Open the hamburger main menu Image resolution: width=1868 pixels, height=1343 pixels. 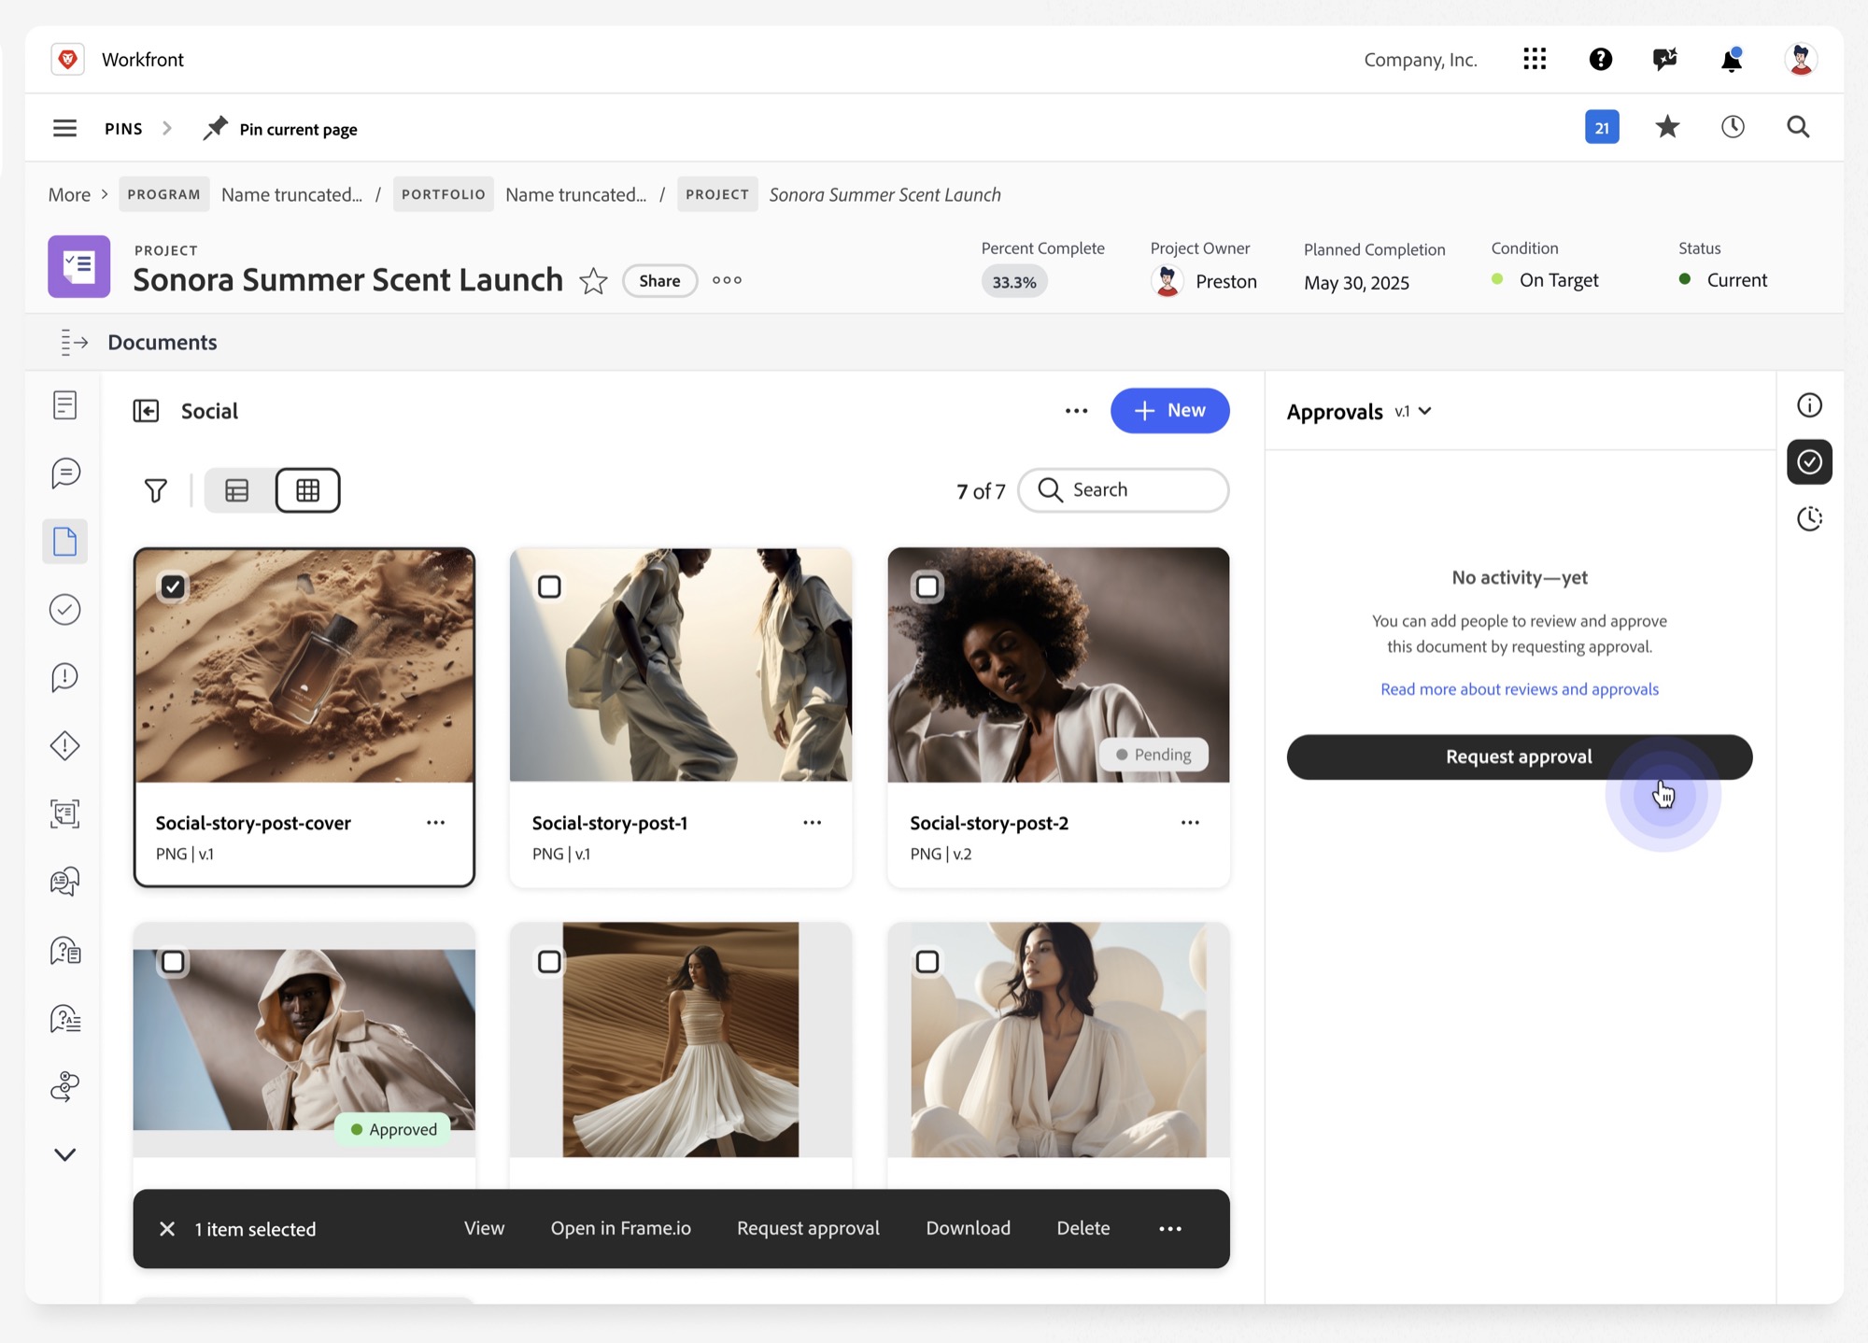click(x=64, y=128)
